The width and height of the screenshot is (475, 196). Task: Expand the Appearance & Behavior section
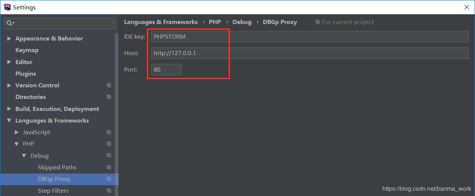[x=9, y=39]
